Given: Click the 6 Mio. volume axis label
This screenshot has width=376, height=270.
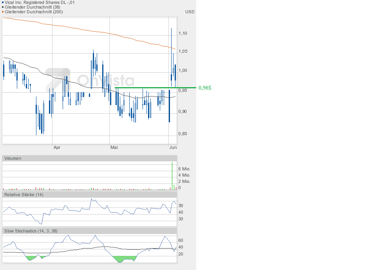Looking at the screenshot, I should (x=184, y=169).
